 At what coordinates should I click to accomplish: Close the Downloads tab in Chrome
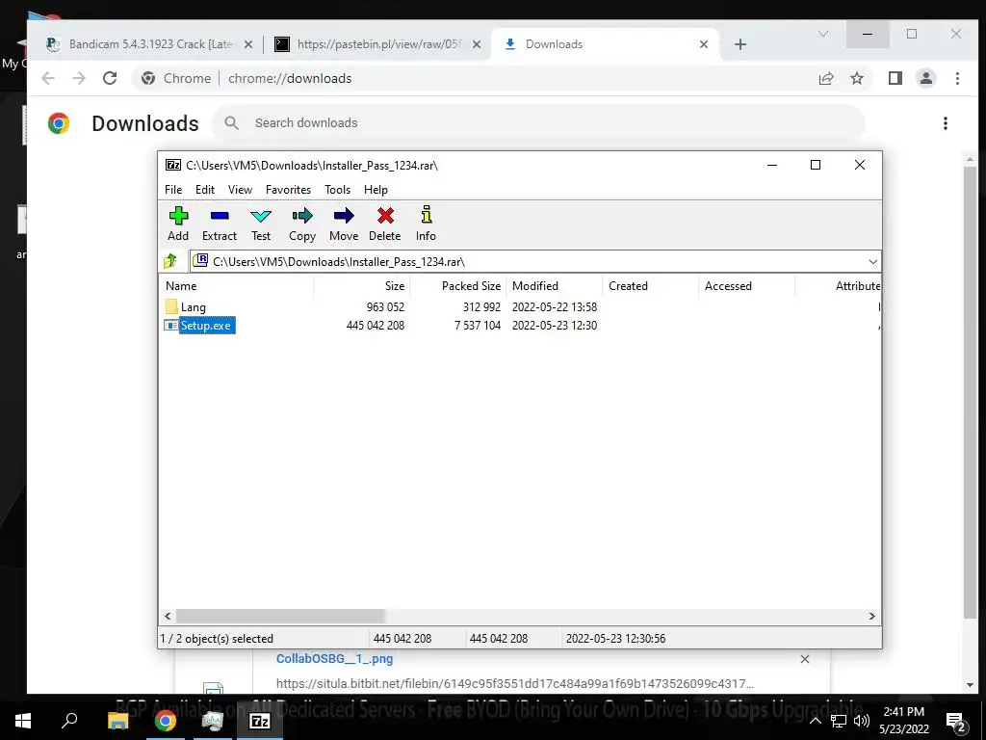click(704, 44)
